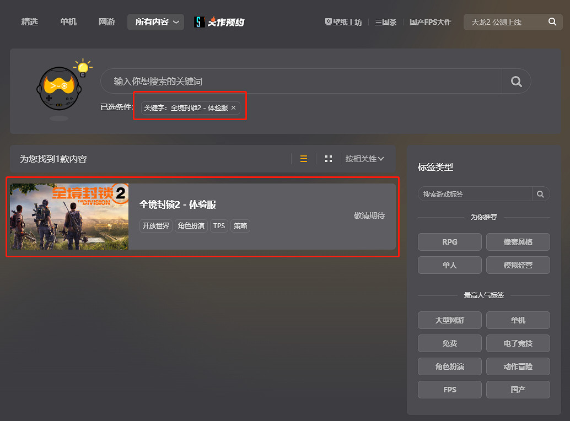Switch to list view layout icon
Screen dimensions: 570x421
(x=304, y=159)
